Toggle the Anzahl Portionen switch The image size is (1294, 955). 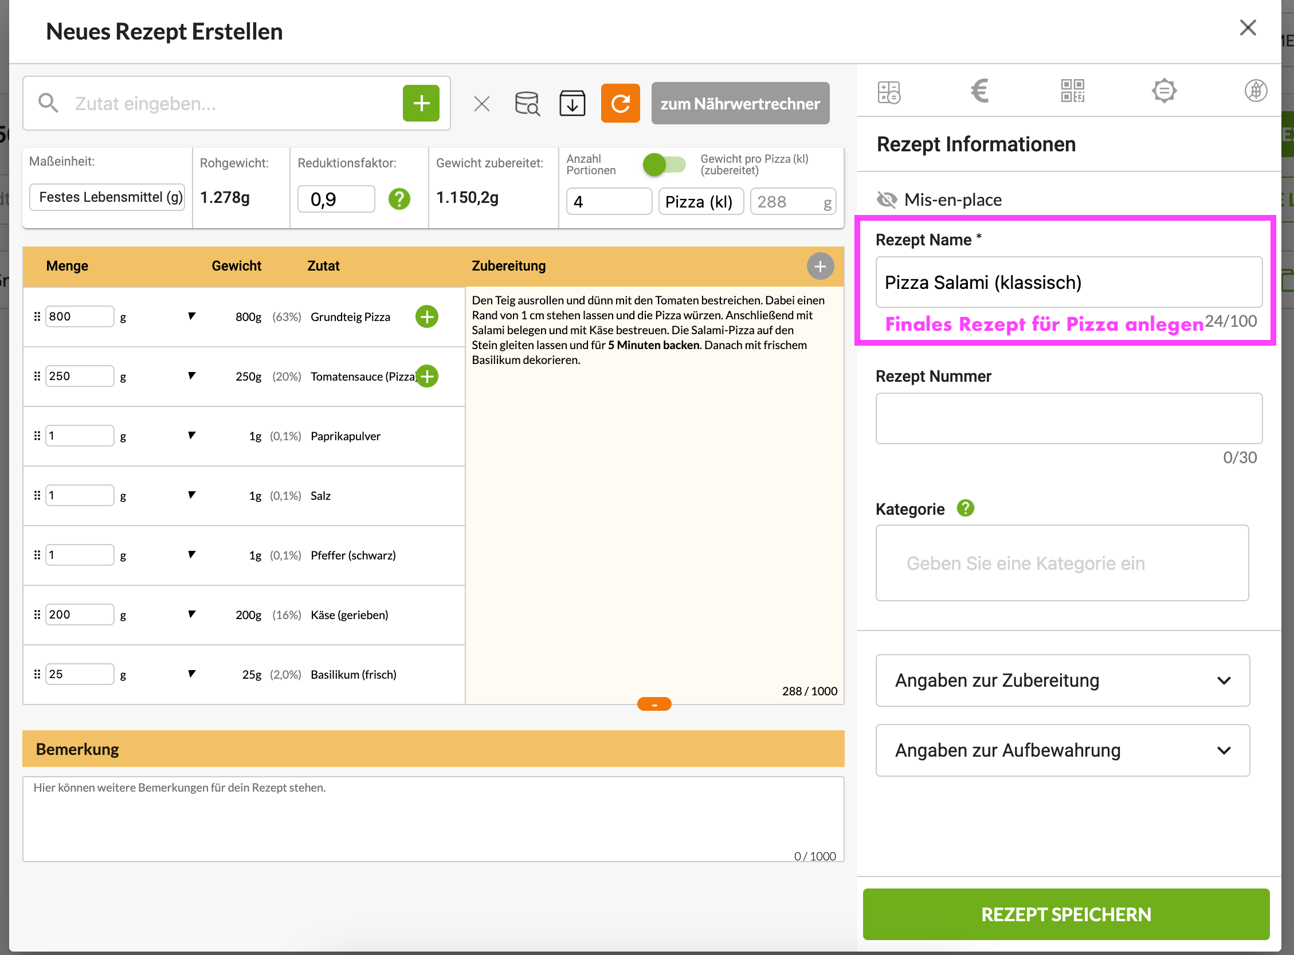(664, 165)
